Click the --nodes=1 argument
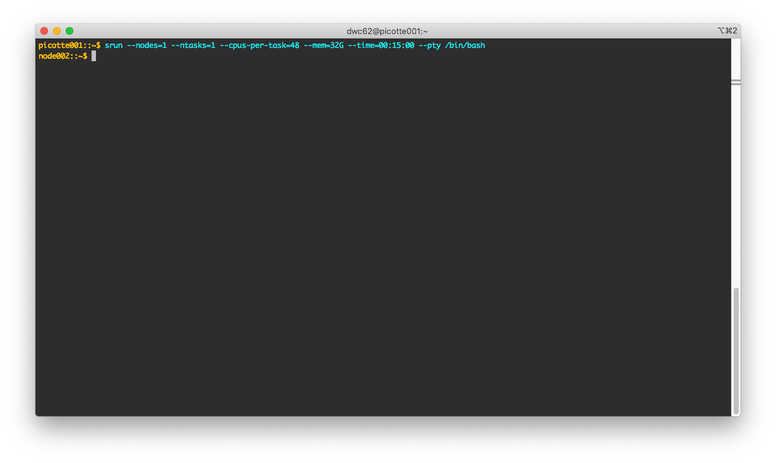This screenshot has height=463, width=776. tap(147, 45)
